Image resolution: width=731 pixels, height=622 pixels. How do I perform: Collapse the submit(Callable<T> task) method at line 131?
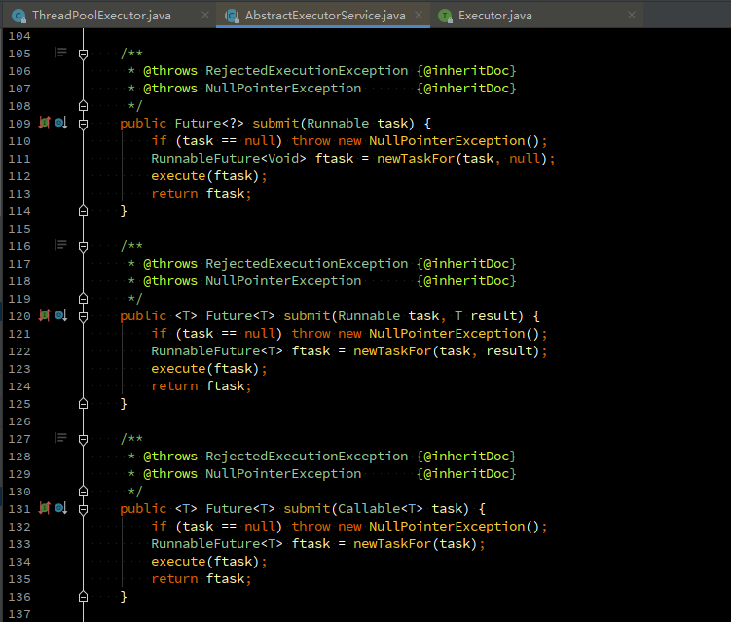(83, 509)
